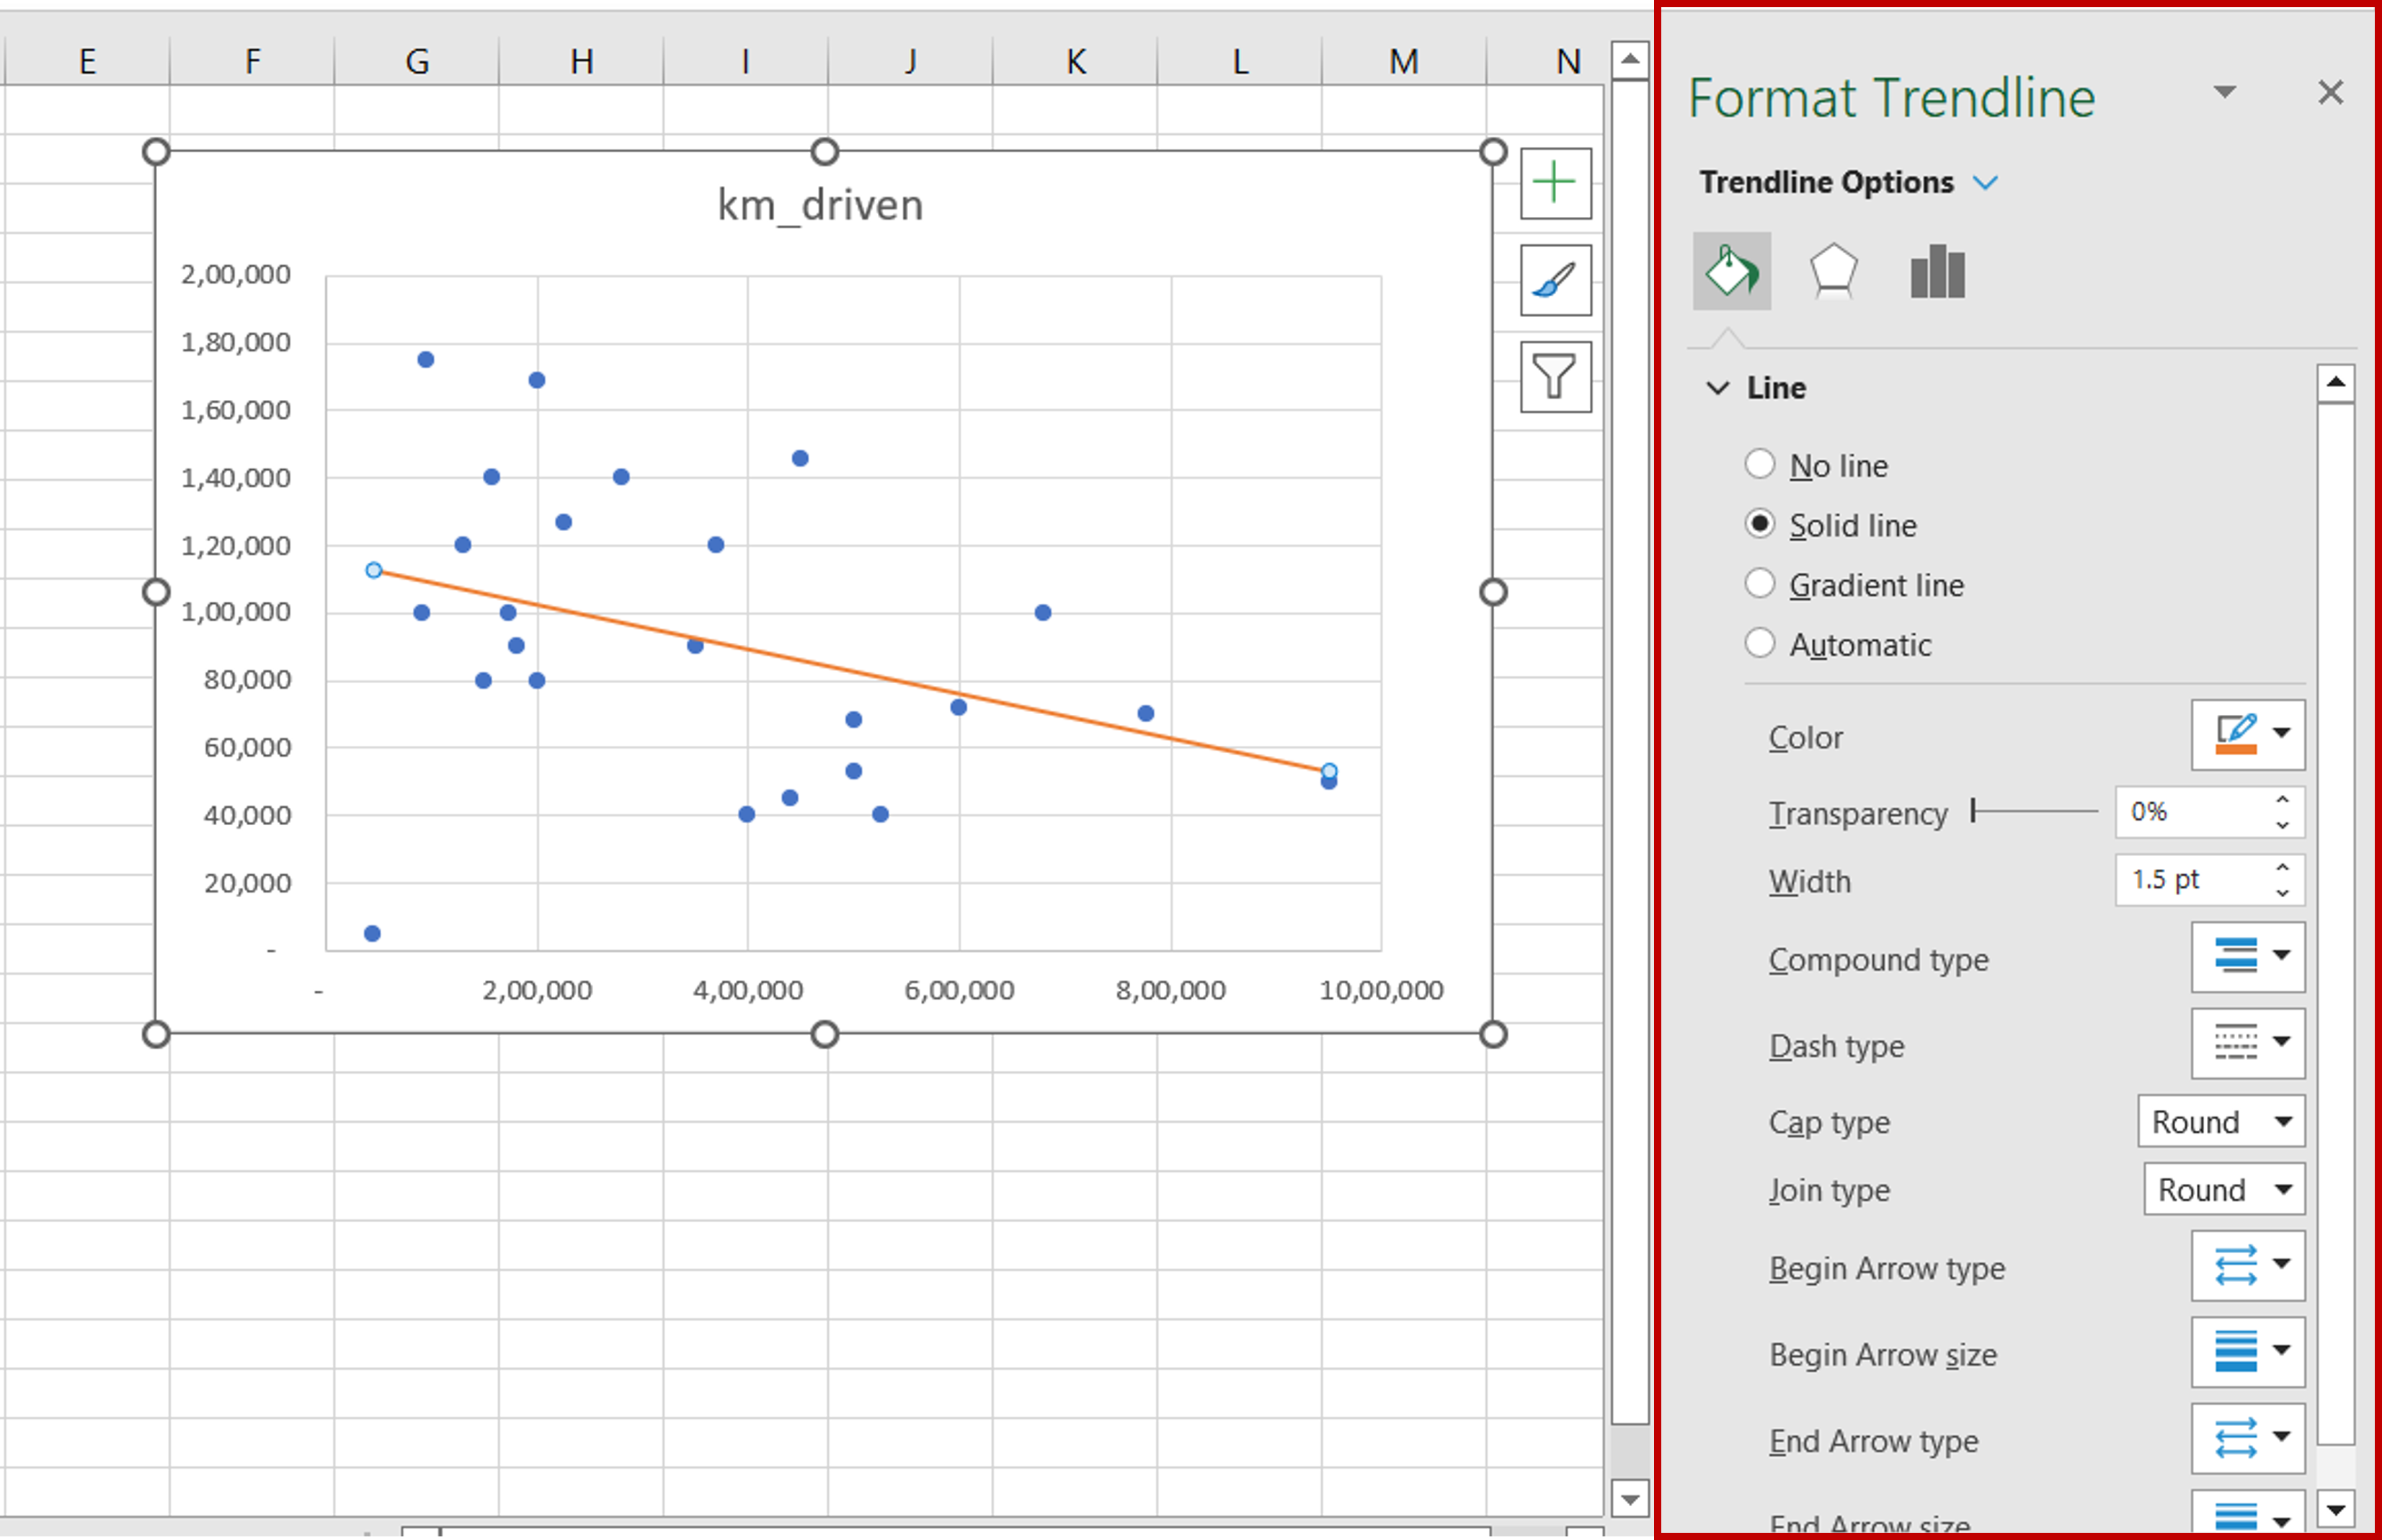Open the Effects options icon

(x=1835, y=270)
